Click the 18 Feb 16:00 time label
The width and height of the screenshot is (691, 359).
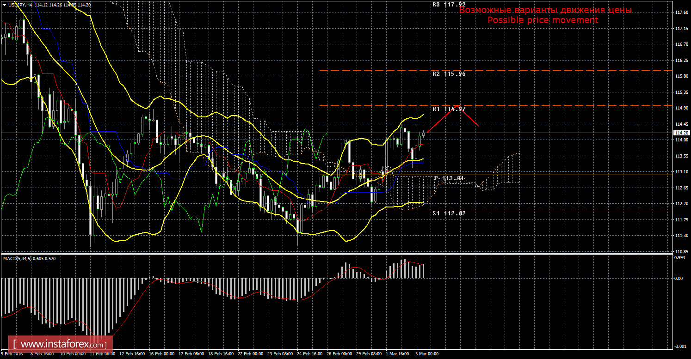pos(222,354)
